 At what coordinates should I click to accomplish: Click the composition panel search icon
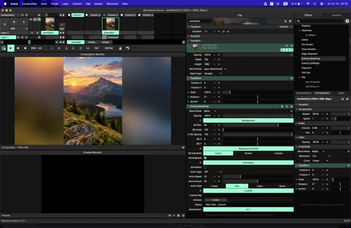[342, 99]
